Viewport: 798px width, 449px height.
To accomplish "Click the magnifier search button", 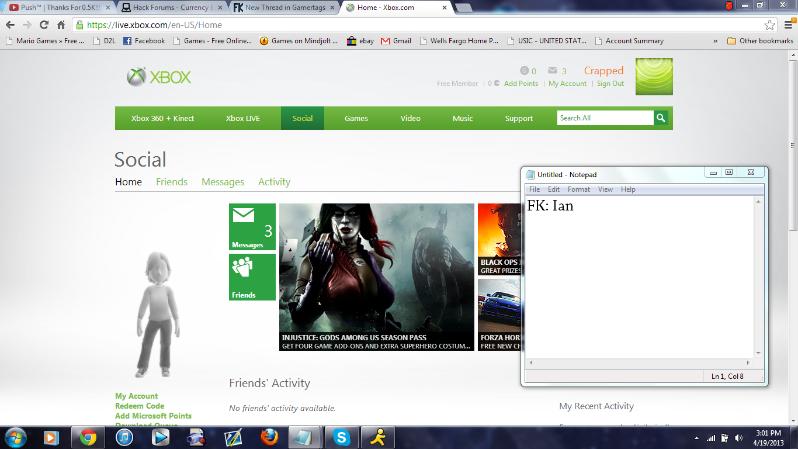I will tap(661, 118).
